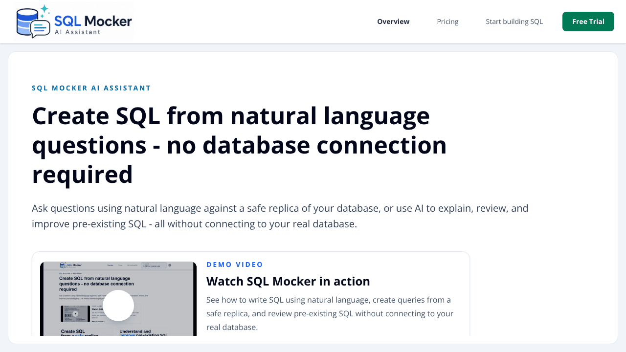Click the 'See how to write SQL' description

(x=330, y=313)
